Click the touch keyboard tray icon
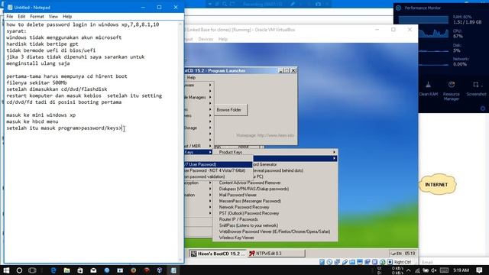Screen dimensions: 489x275 pos(444,270)
